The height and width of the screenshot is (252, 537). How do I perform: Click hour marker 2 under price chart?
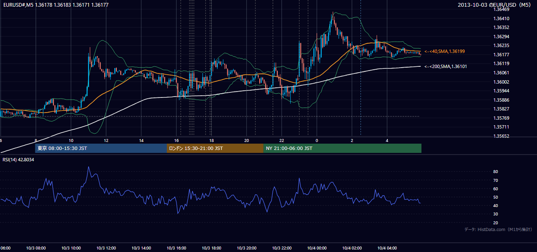[352, 140]
